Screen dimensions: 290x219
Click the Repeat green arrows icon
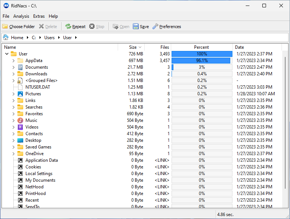click(68, 27)
